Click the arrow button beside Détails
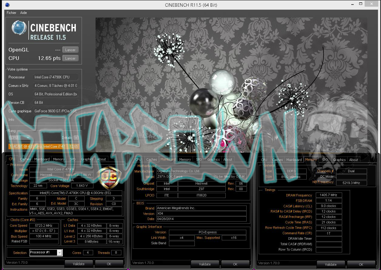This screenshot has width=381, height=270. coord(76,138)
